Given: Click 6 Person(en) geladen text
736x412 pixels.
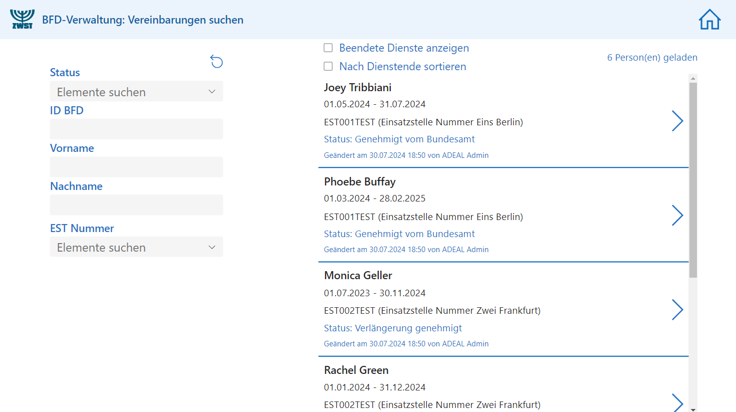Looking at the screenshot, I should pos(652,58).
